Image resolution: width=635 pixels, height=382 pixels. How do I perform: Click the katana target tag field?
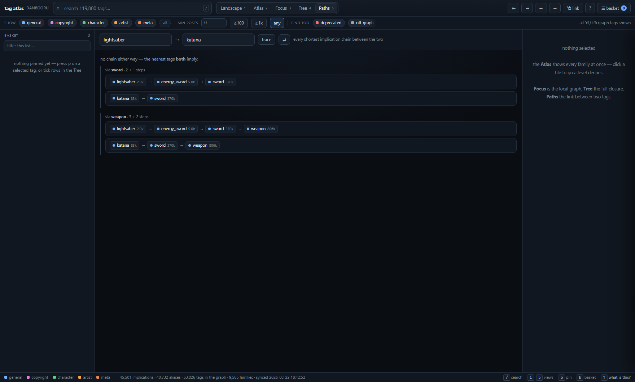click(219, 40)
